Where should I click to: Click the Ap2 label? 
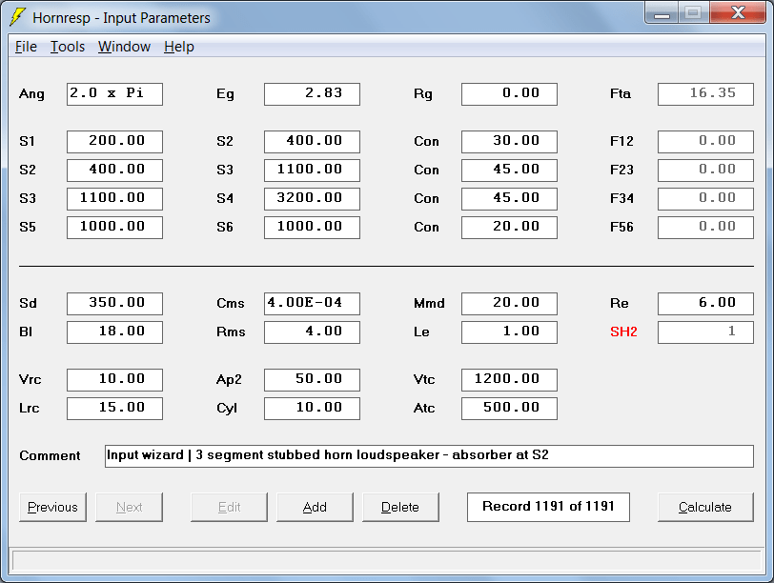tap(229, 380)
